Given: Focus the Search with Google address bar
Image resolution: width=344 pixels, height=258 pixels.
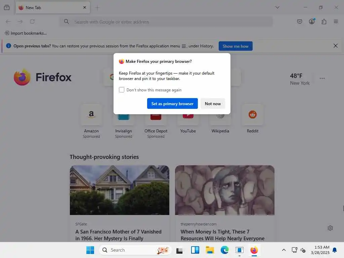Looking at the screenshot, I should click(x=166, y=22).
